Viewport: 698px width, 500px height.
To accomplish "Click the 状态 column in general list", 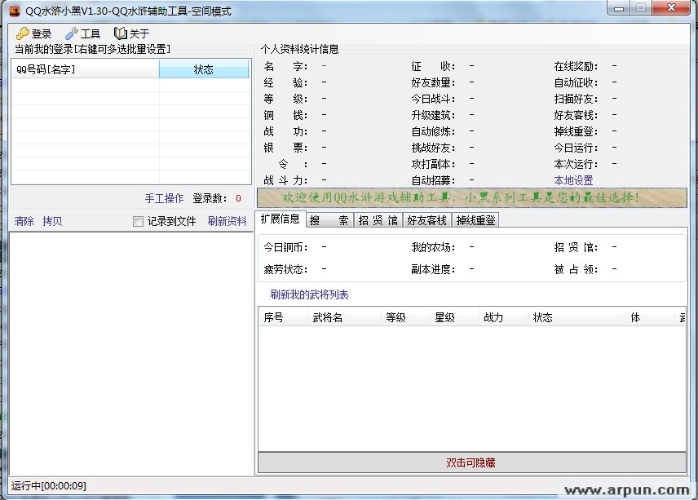I will coord(577,317).
